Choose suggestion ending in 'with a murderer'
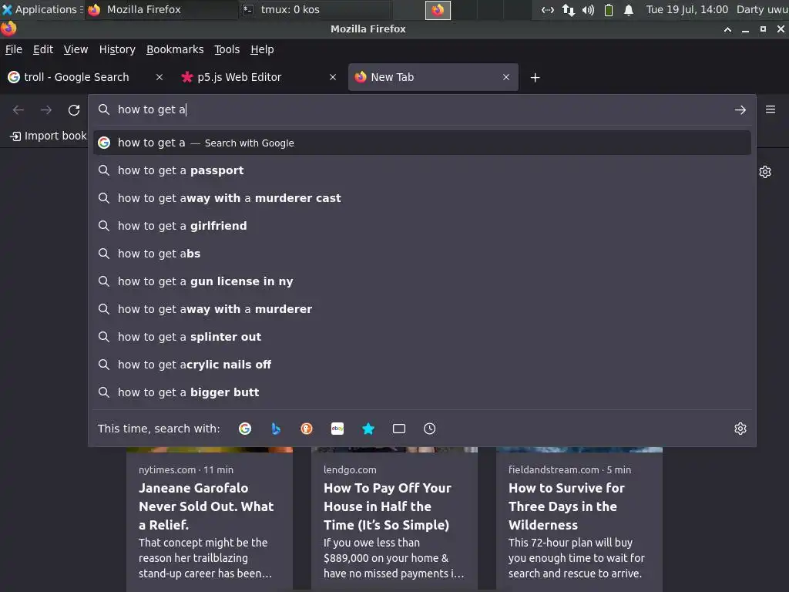This screenshot has height=592, width=789. [x=421, y=309]
